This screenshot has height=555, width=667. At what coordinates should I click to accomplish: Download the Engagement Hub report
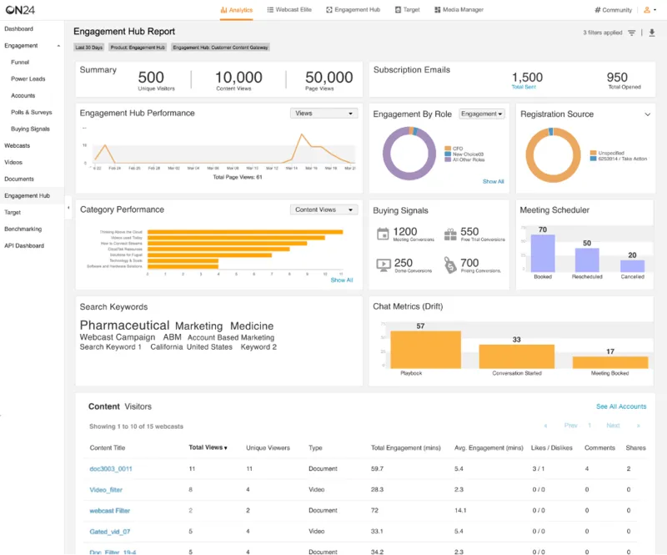(x=652, y=33)
